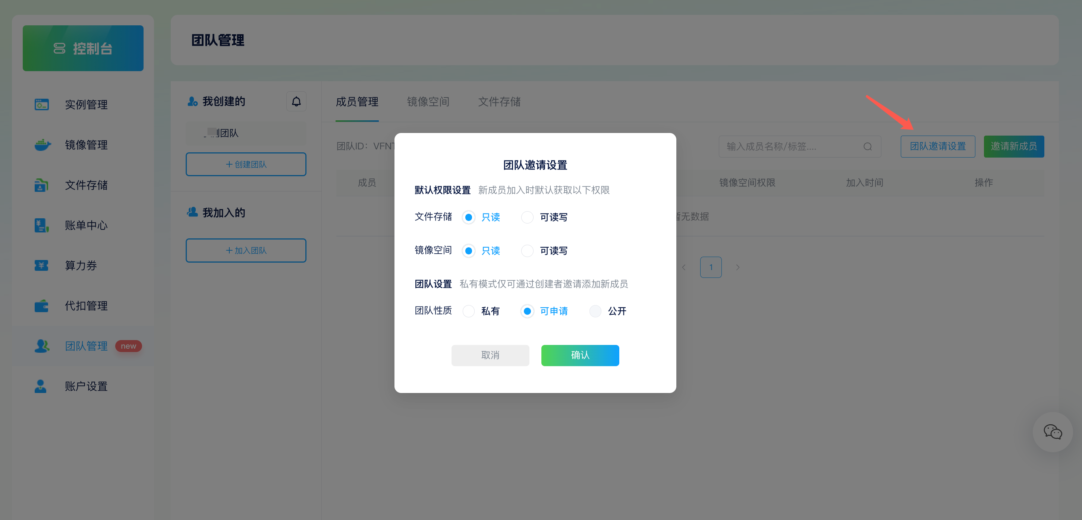Open the notification bell beside 我创建的

coord(296,101)
